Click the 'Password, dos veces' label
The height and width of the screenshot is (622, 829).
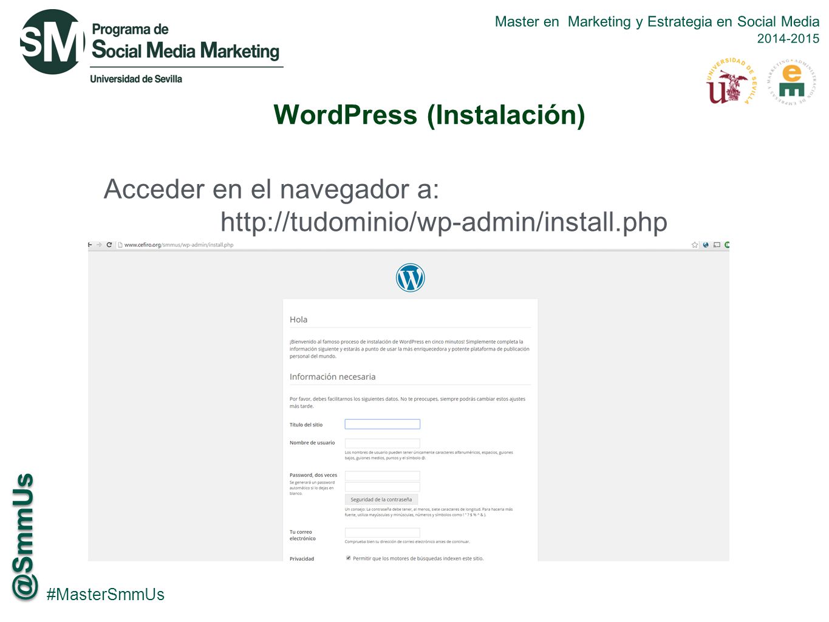click(x=313, y=475)
